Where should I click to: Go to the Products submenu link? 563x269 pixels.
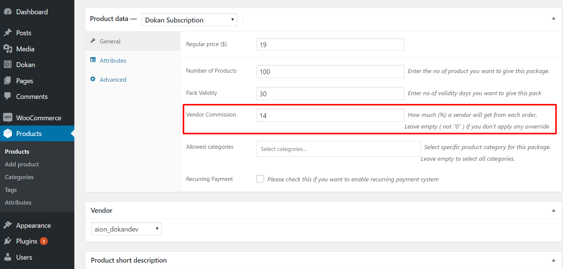(x=17, y=151)
